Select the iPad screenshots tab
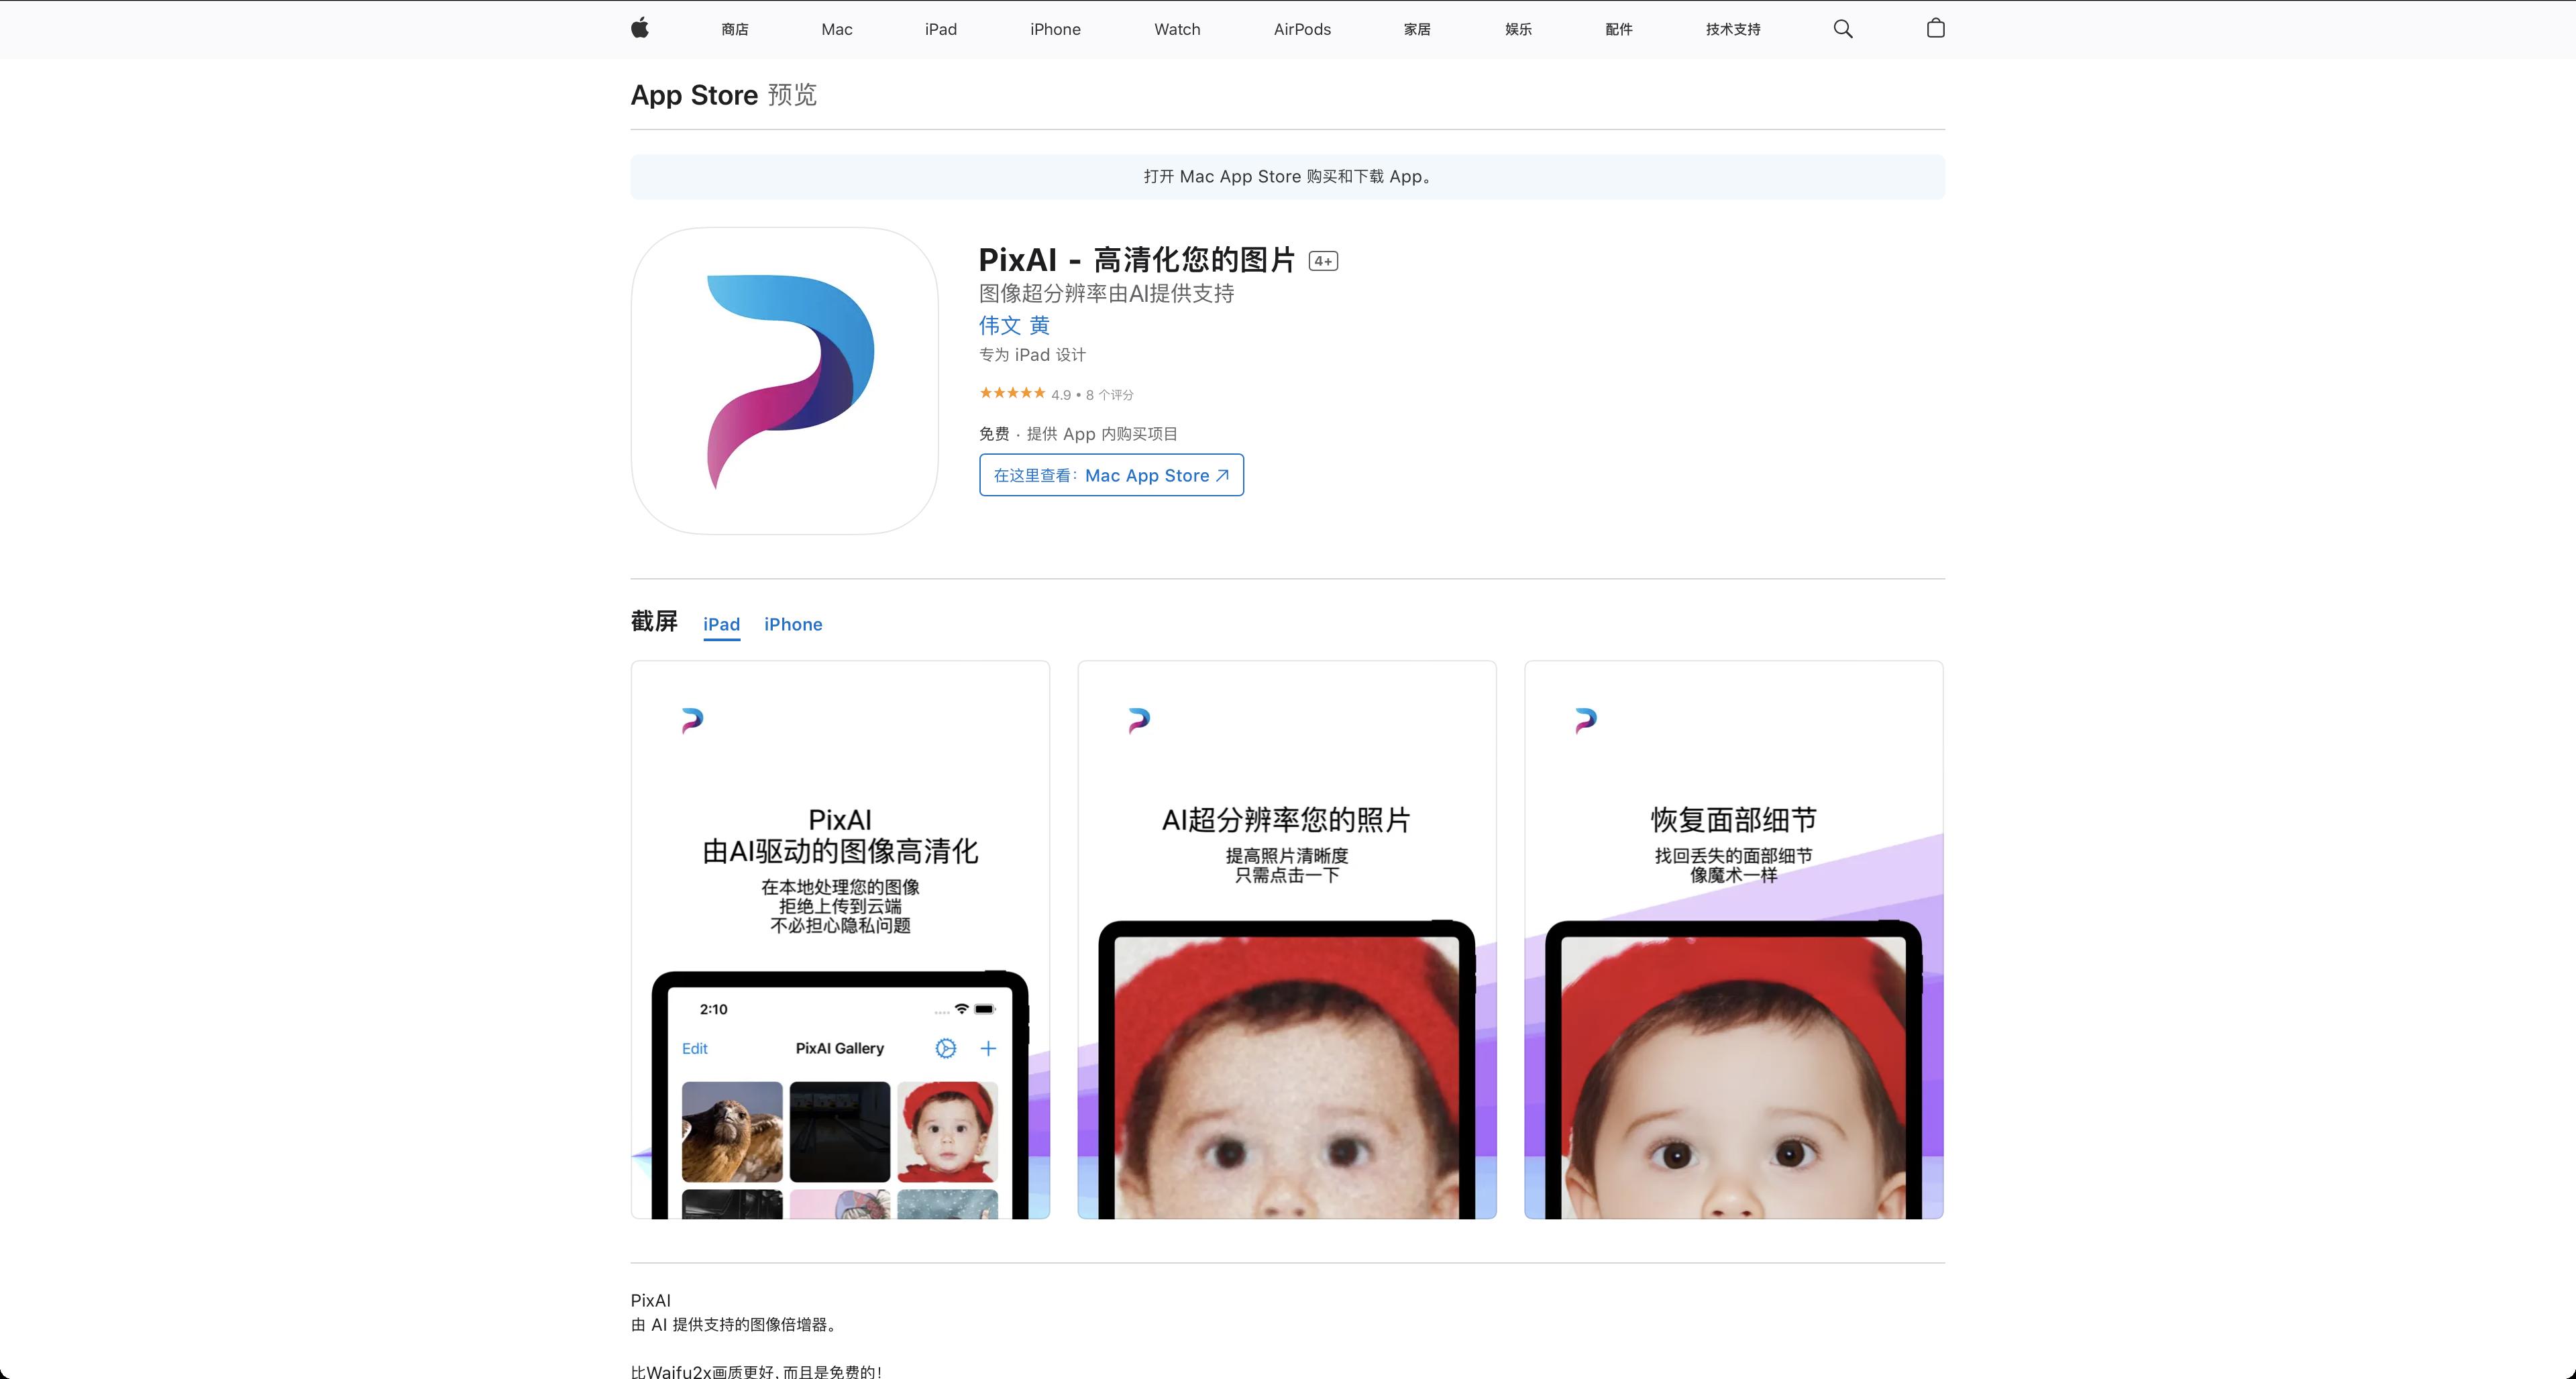The height and width of the screenshot is (1379, 2576). coord(721,624)
